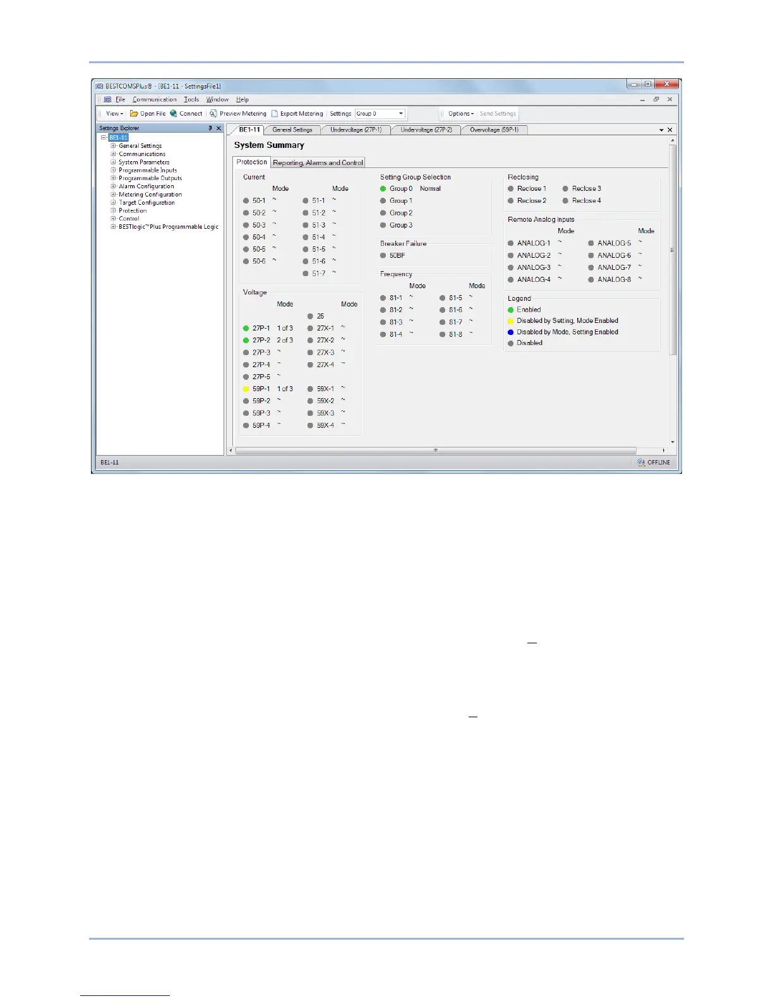Image resolution: width=773 pixels, height=1001 pixels.
Task: Click the green Group 0 indicator
Action: pyautogui.click(x=383, y=189)
